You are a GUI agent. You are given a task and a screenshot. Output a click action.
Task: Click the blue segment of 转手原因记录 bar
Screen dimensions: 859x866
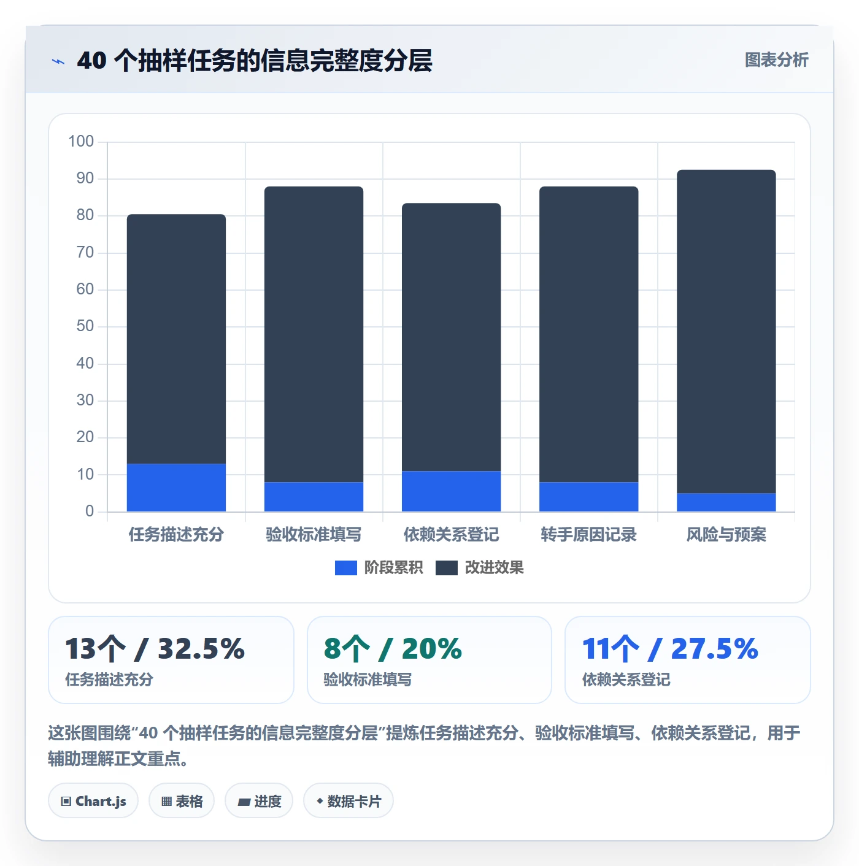(x=588, y=497)
